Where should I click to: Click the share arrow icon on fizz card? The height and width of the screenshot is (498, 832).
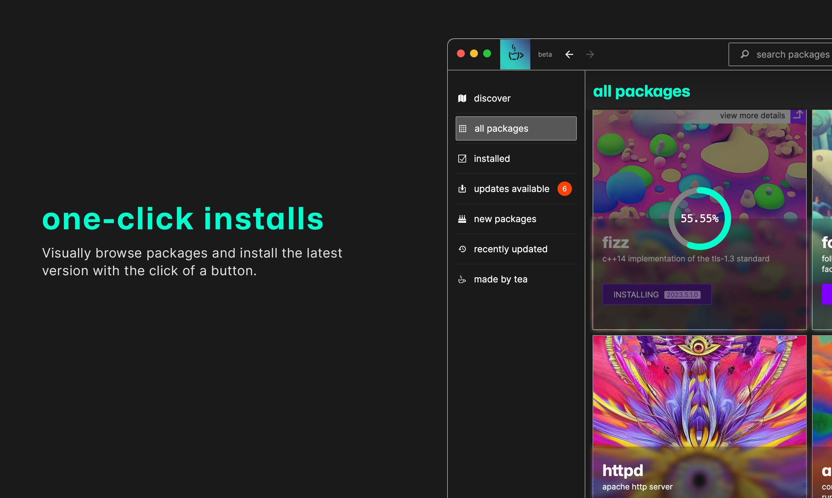pos(798,115)
